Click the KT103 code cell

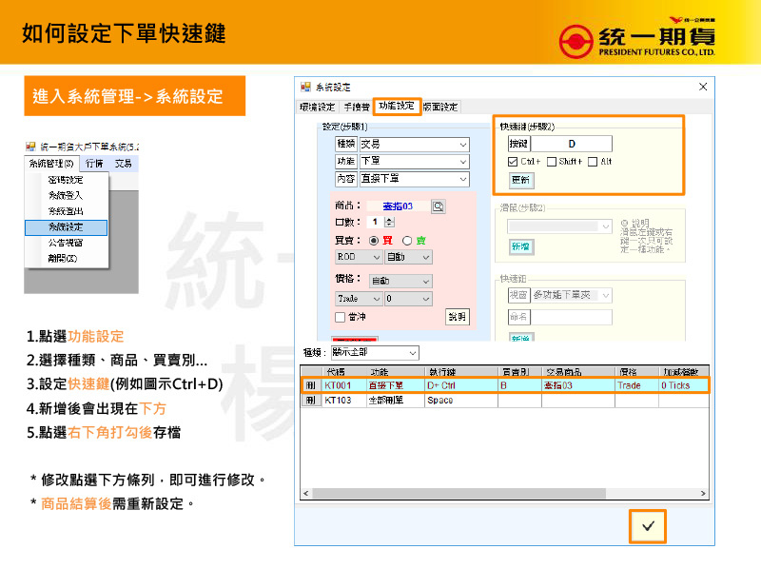(x=342, y=401)
